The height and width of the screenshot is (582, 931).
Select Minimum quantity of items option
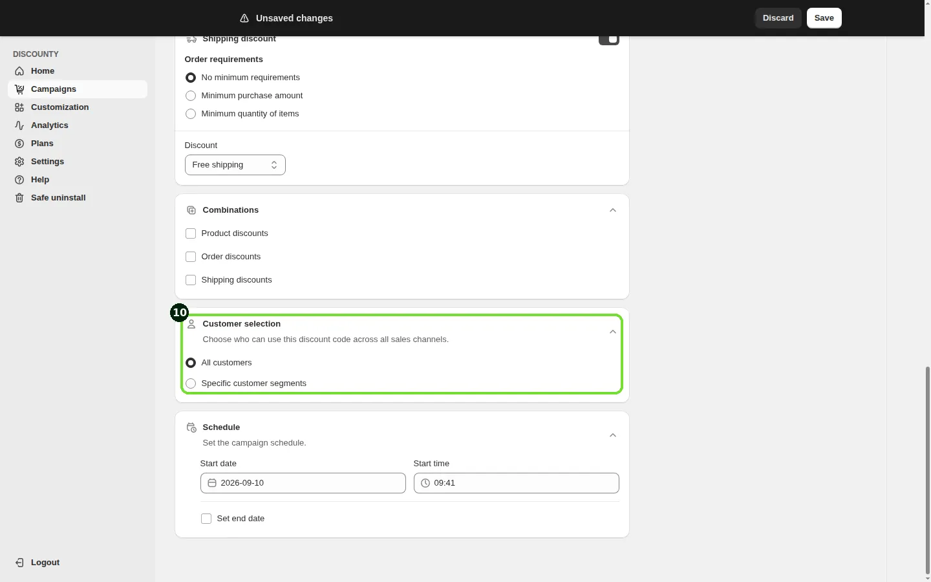(191, 114)
